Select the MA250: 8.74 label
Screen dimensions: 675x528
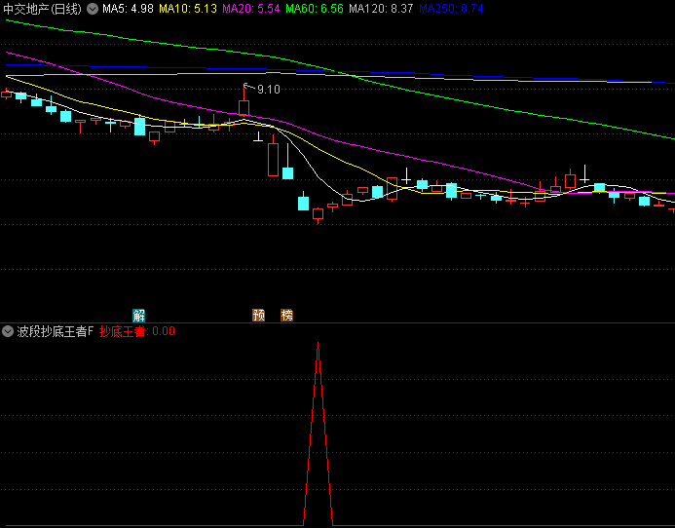(451, 9)
